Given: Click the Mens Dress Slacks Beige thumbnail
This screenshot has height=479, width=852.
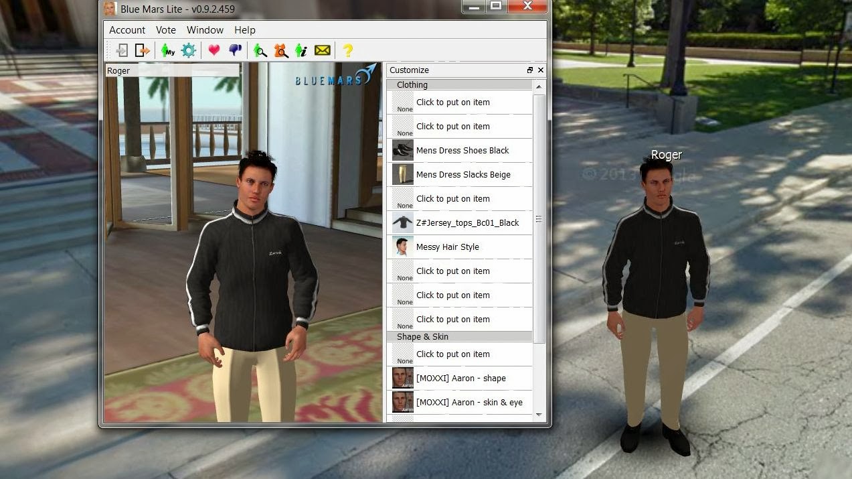Looking at the screenshot, I should click(x=403, y=174).
